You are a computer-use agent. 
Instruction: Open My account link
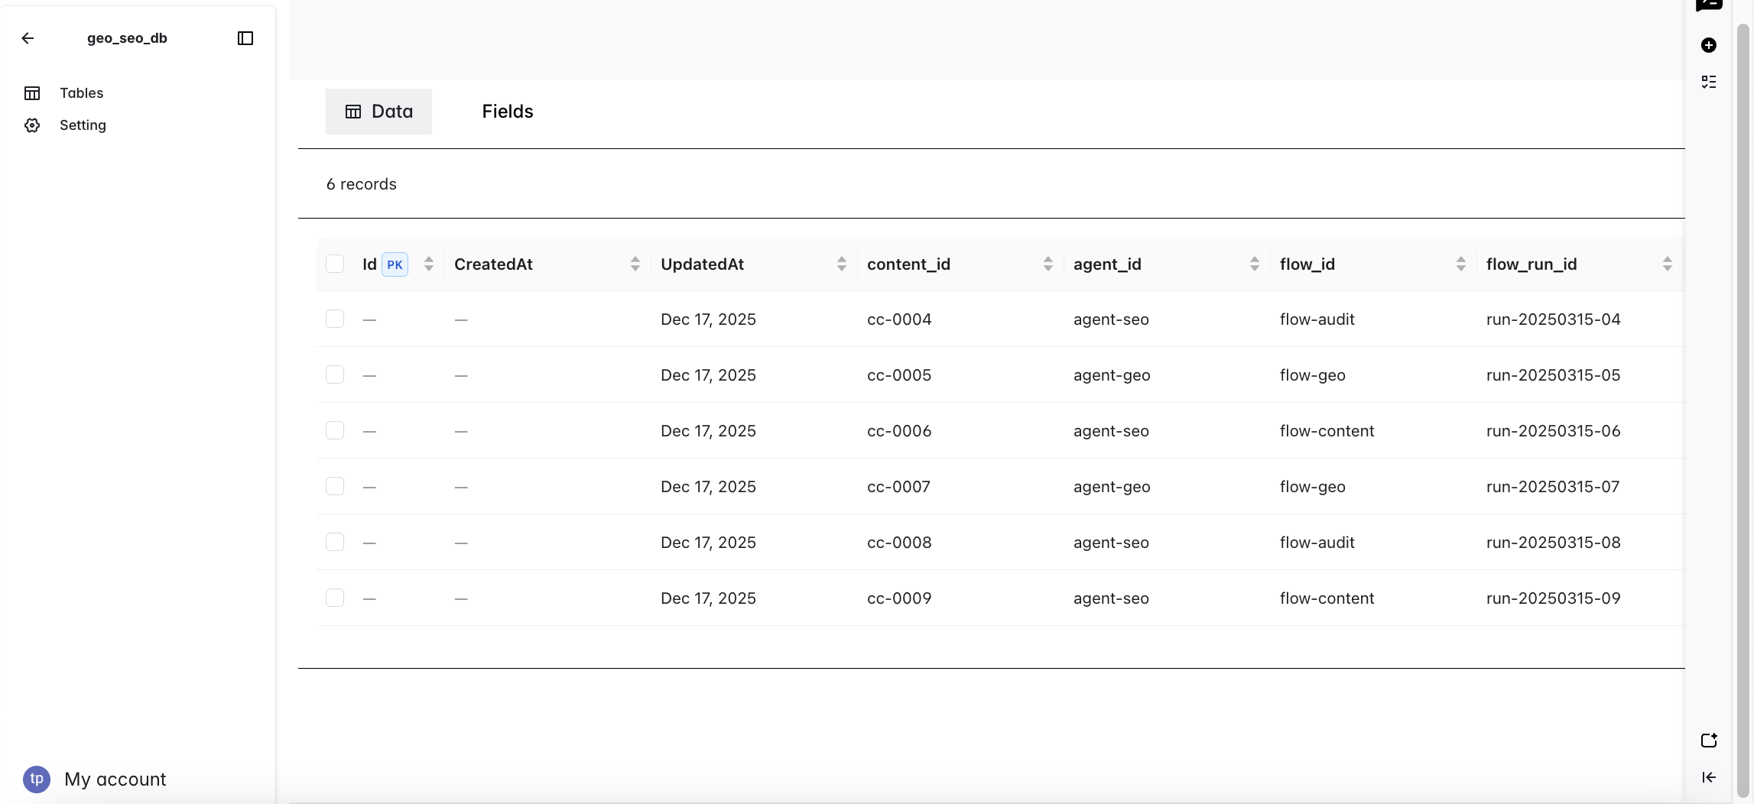tap(115, 779)
